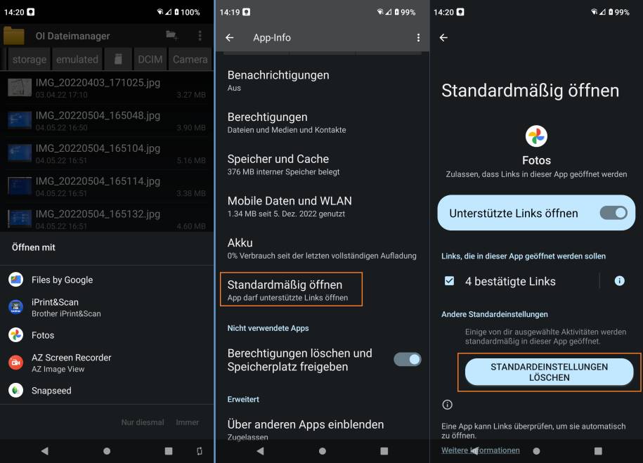Choose Files by Google label
The width and height of the screenshot is (643, 463).
coord(63,280)
